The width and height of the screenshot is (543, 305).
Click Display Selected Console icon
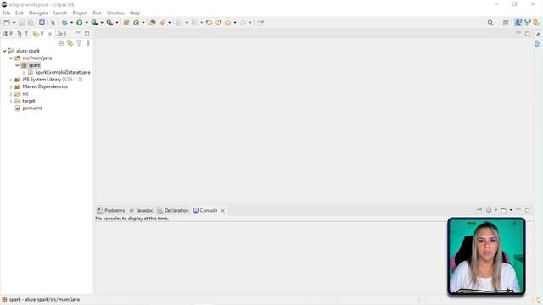(x=489, y=210)
